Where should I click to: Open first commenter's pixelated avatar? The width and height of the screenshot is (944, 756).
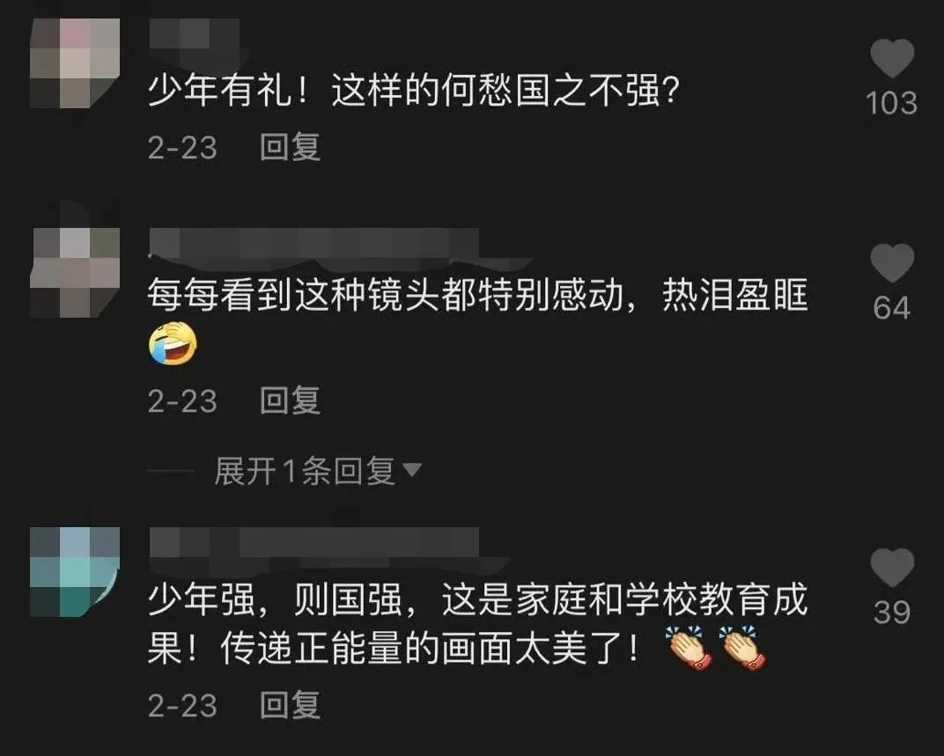point(75,63)
